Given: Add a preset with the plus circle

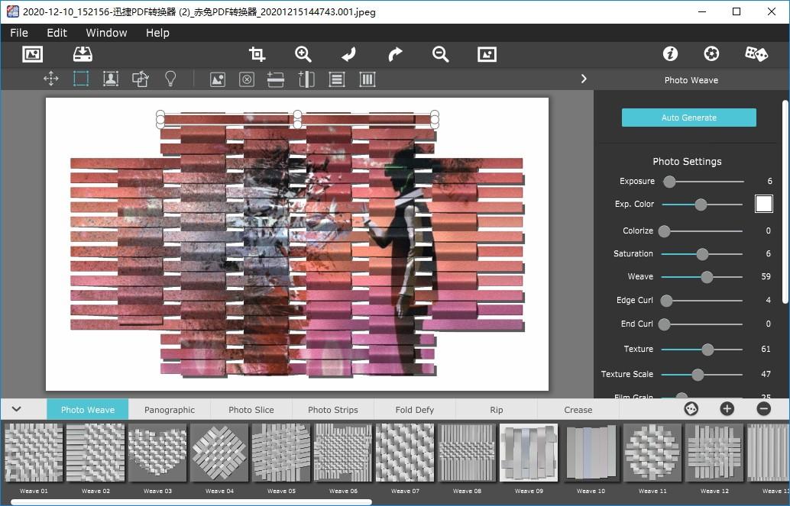Looking at the screenshot, I should (x=727, y=409).
